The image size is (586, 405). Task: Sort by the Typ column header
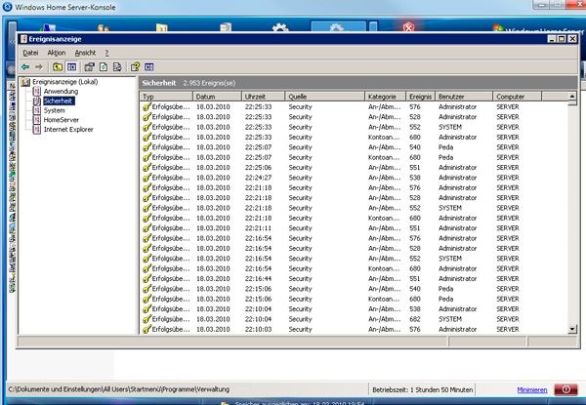tap(166, 97)
